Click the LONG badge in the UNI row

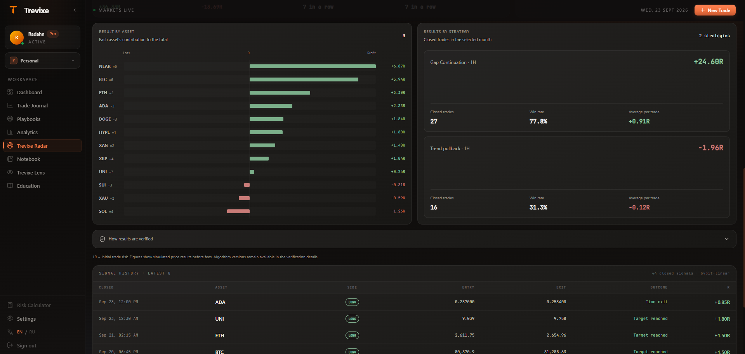coord(352,319)
